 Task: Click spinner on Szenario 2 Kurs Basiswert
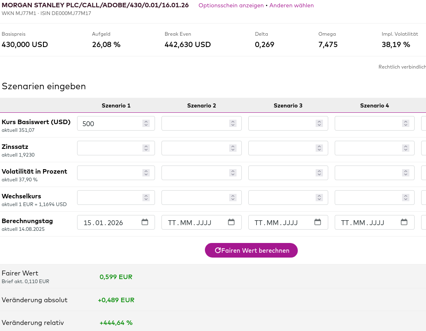[x=233, y=123]
